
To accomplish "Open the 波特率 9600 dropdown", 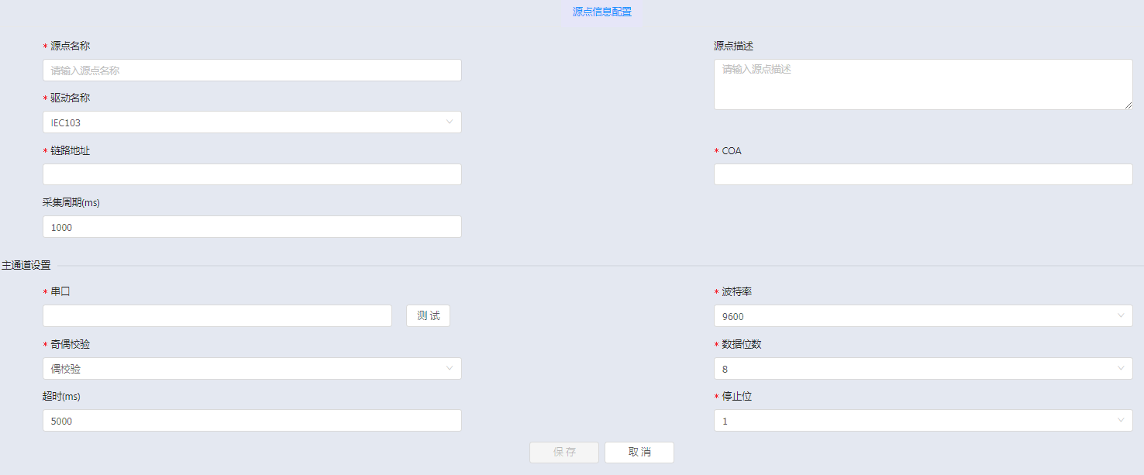I will pyautogui.click(x=923, y=316).
